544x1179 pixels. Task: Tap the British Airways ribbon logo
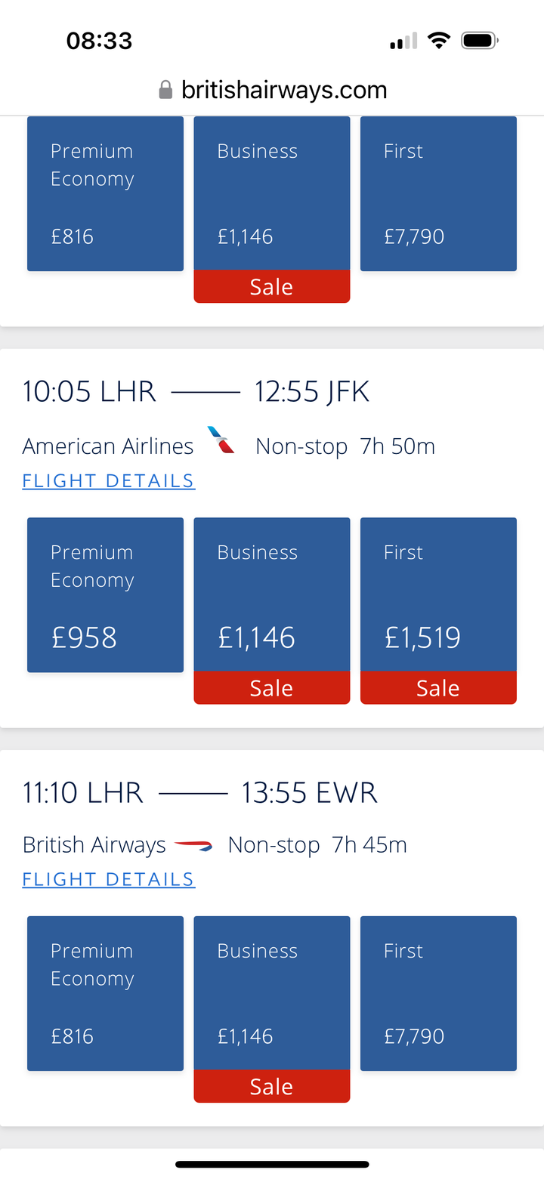[193, 845]
